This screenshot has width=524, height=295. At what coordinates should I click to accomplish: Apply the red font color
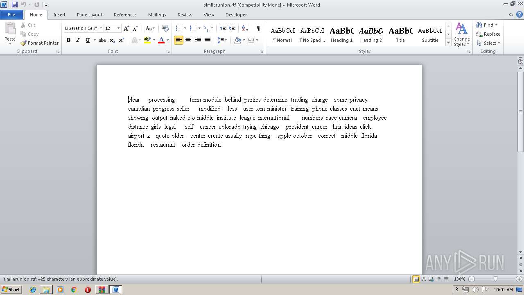[x=161, y=40]
